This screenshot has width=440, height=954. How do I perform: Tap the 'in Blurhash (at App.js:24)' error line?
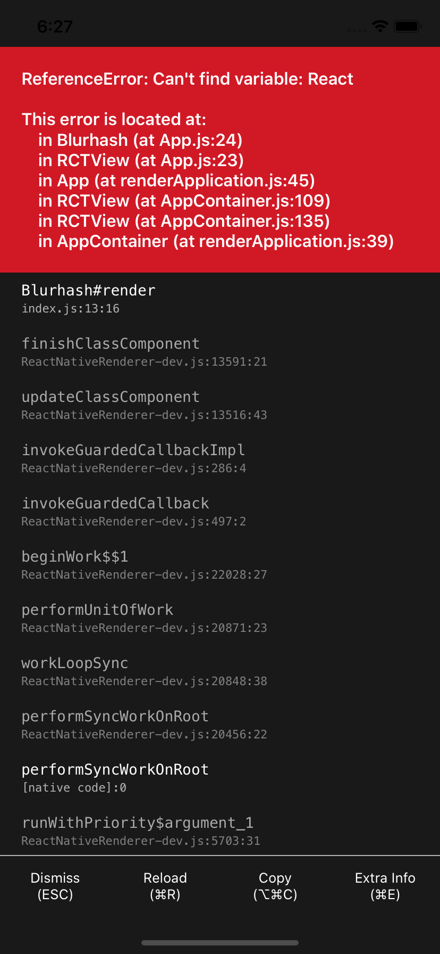(140, 141)
